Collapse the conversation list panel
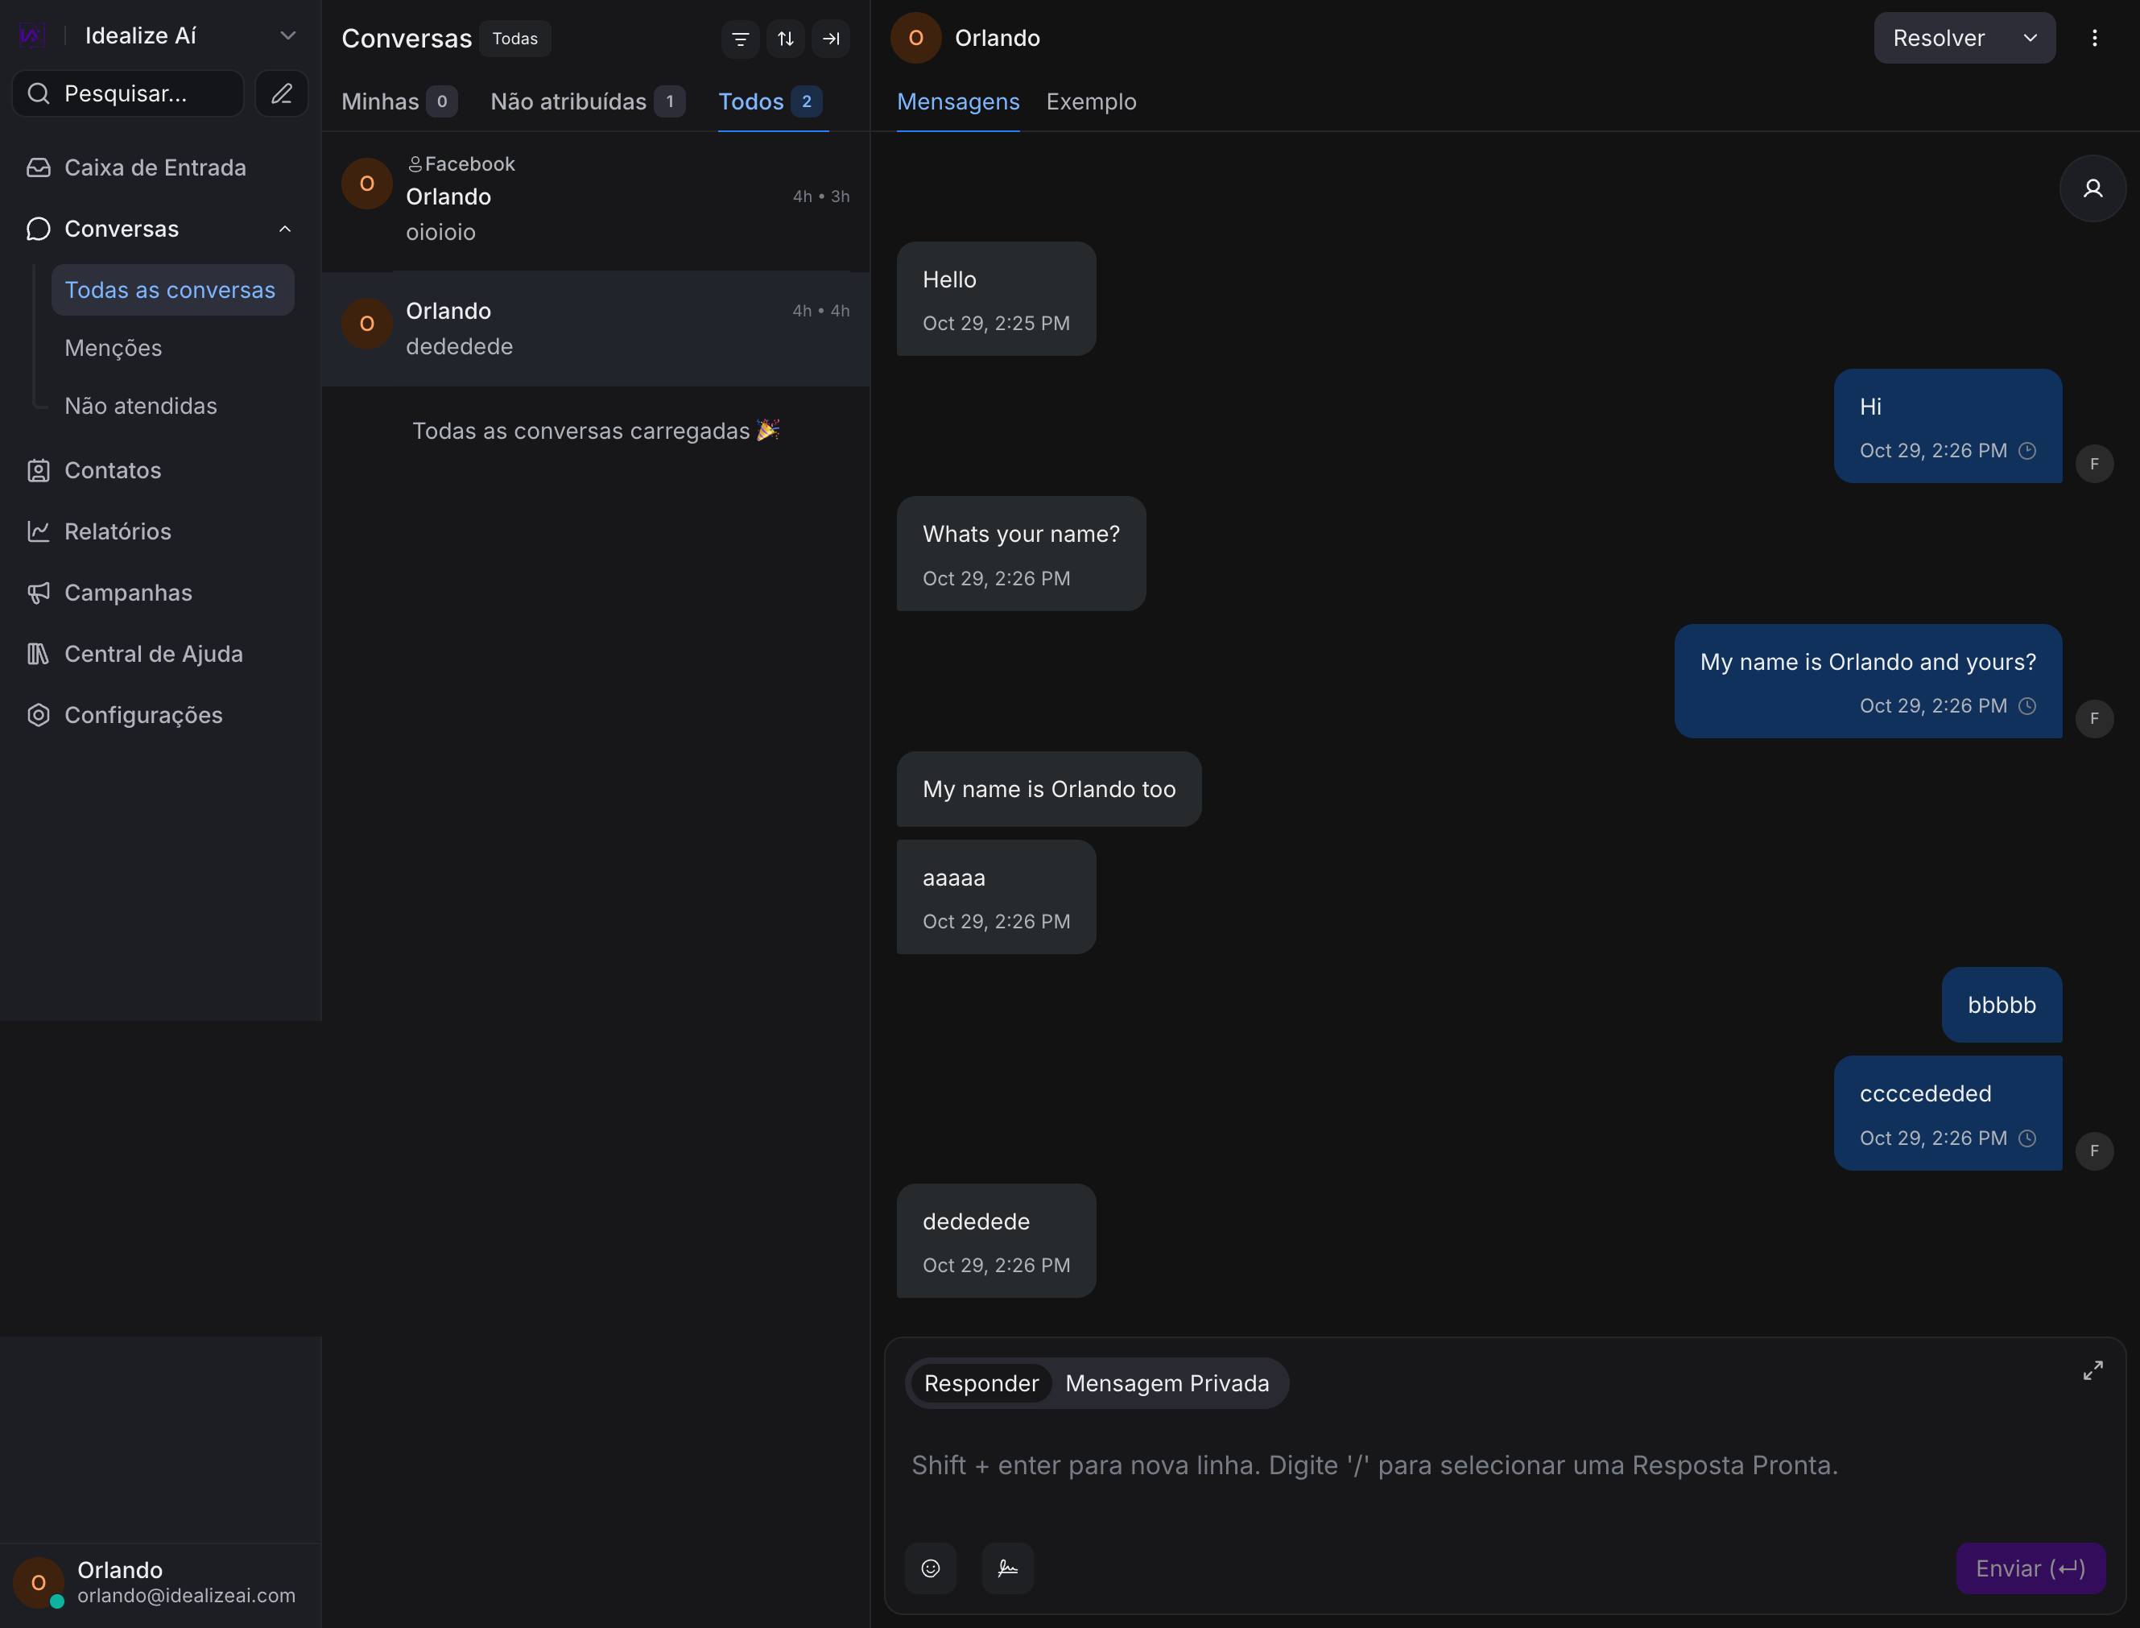2140x1628 pixels. [x=831, y=39]
